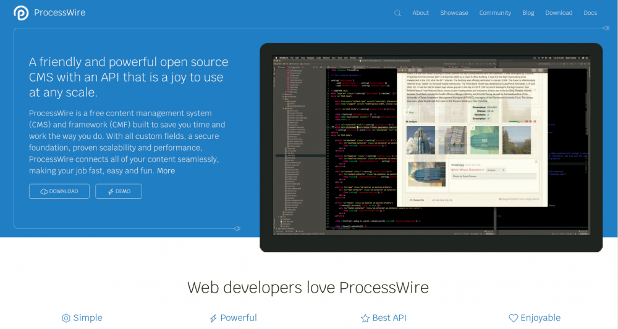Image resolution: width=618 pixels, height=329 pixels.
Task: Select Download in the top navigation bar
Action: 559,13
